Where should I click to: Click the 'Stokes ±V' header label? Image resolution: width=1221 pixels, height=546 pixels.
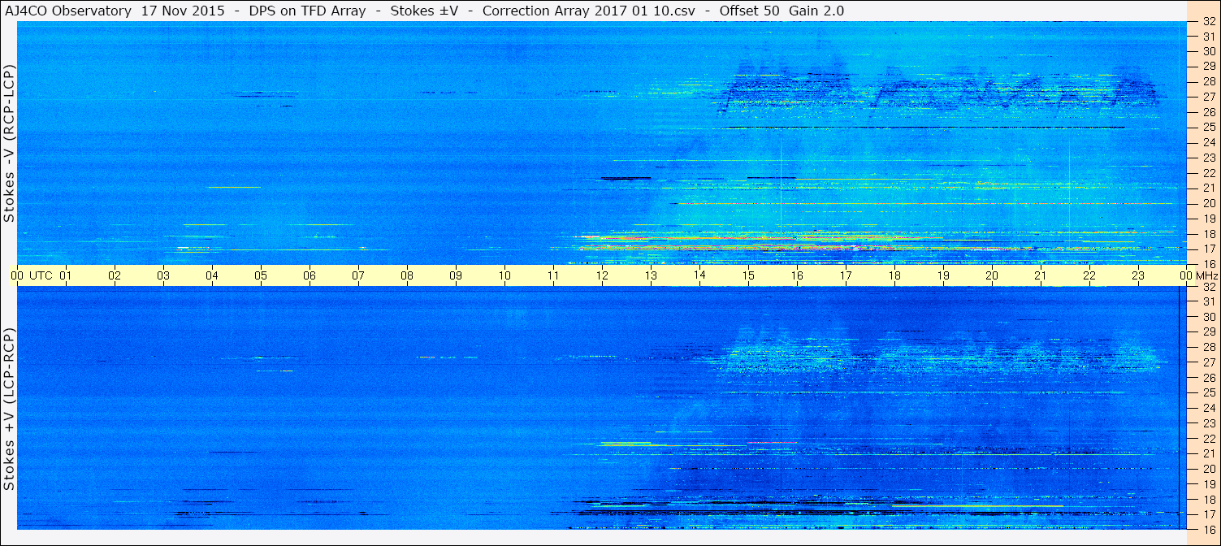pos(425,11)
